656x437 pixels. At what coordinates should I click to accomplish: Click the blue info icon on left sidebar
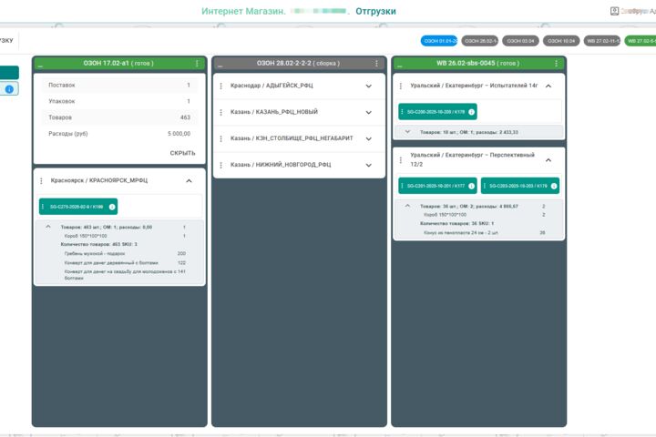click(x=9, y=89)
